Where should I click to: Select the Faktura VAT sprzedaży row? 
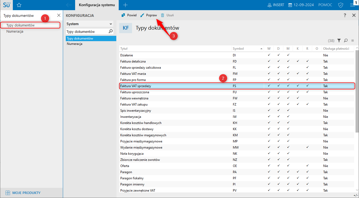(237, 86)
